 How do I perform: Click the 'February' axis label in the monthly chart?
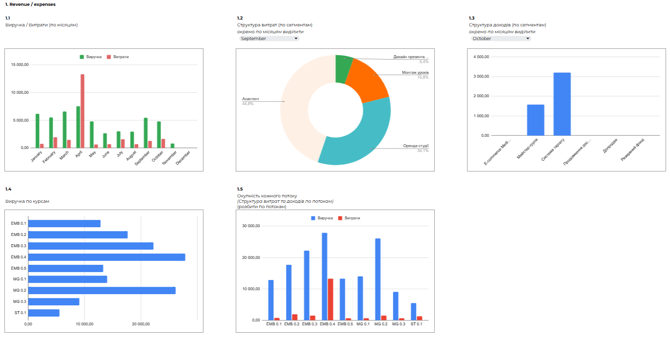[49, 157]
